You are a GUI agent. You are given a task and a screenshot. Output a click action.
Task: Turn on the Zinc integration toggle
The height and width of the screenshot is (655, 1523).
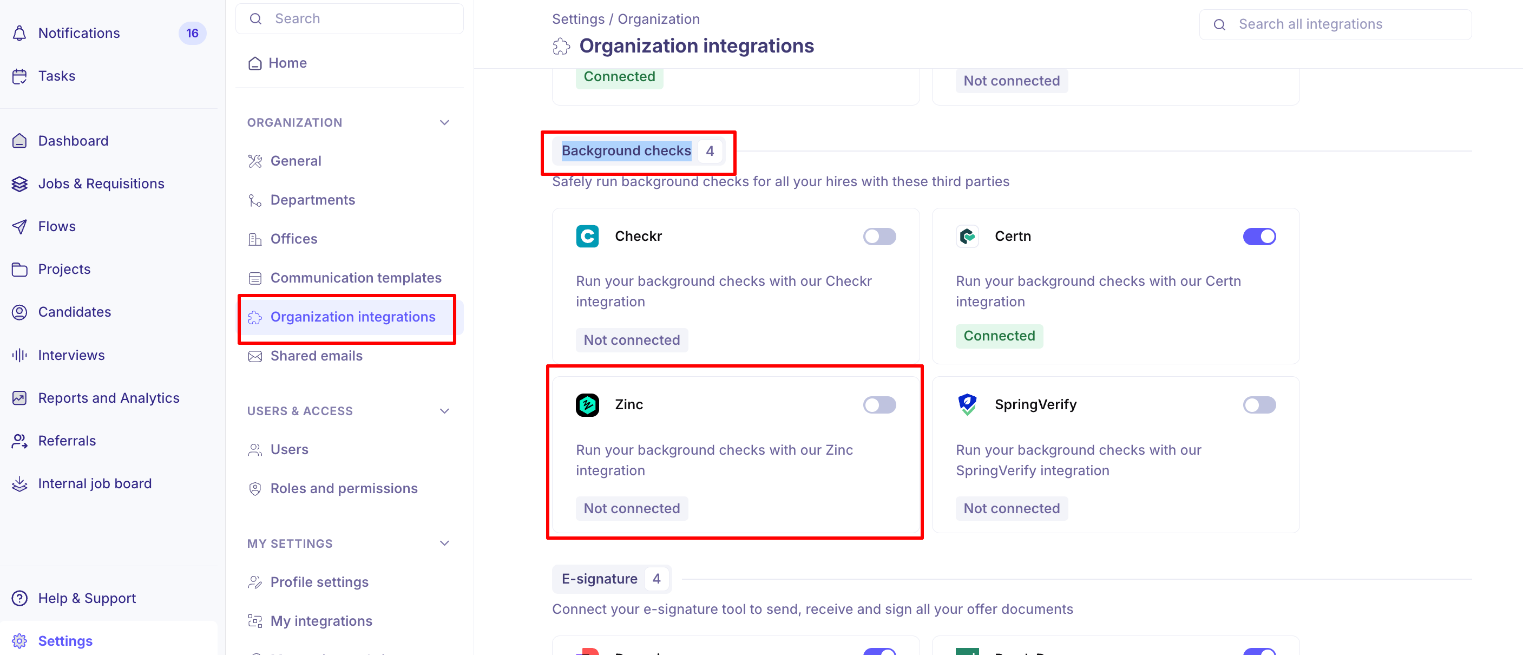click(x=879, y=405)
